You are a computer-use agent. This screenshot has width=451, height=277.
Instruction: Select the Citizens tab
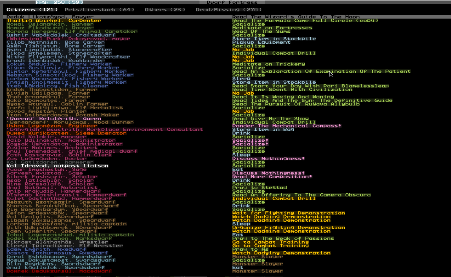pyautogui.click(x=32, y=10)
